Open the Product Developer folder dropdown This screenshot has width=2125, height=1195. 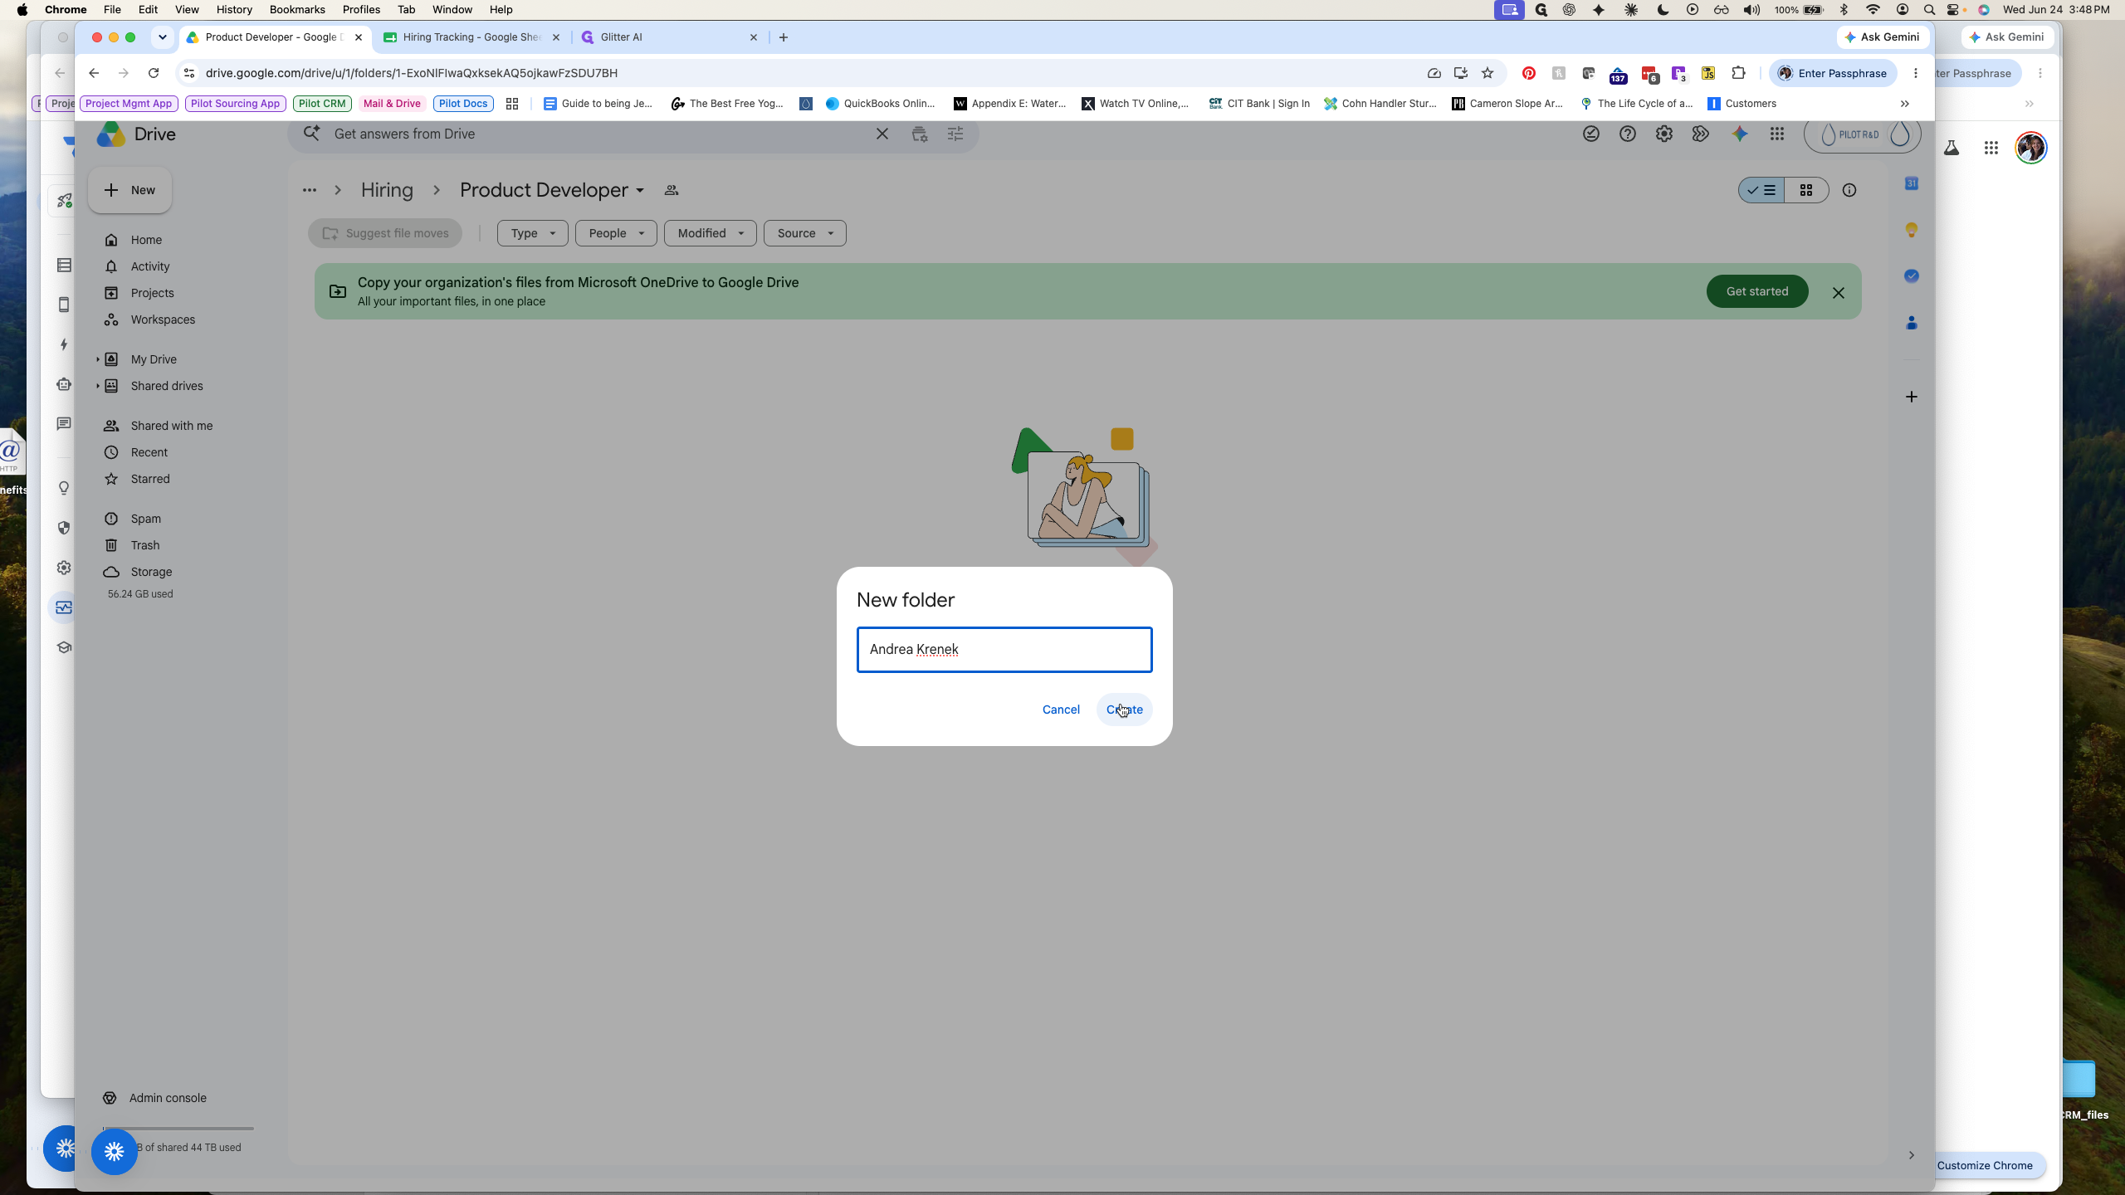(x=640, y=191)
